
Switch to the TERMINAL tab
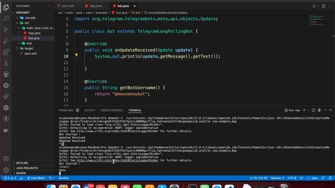point(135,110)
